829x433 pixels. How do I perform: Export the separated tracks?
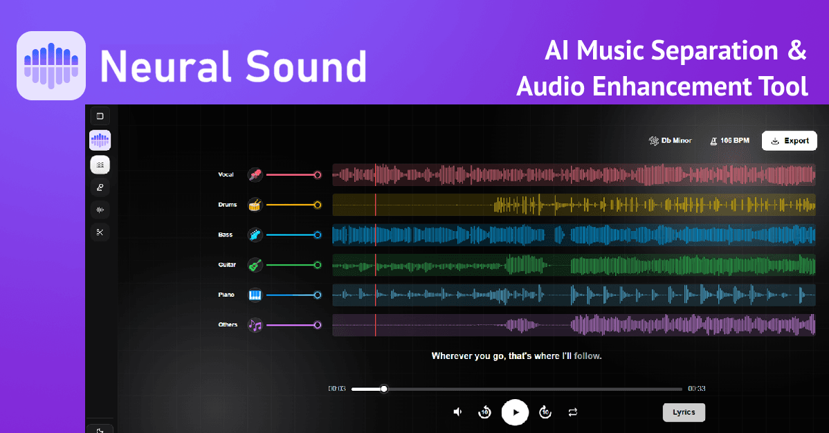(x=790, y=140)
